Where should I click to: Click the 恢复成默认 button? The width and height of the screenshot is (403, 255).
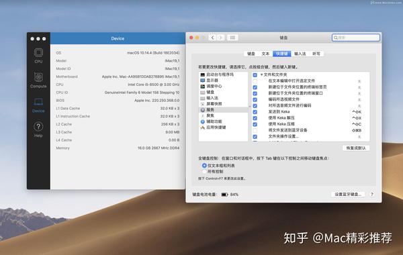click(x=356, y=148)
